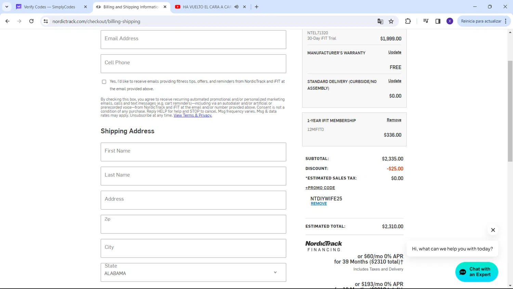Viewport: 513px width, 289px height.
Task: Go back to the previous page
Action: click(8, 21)
